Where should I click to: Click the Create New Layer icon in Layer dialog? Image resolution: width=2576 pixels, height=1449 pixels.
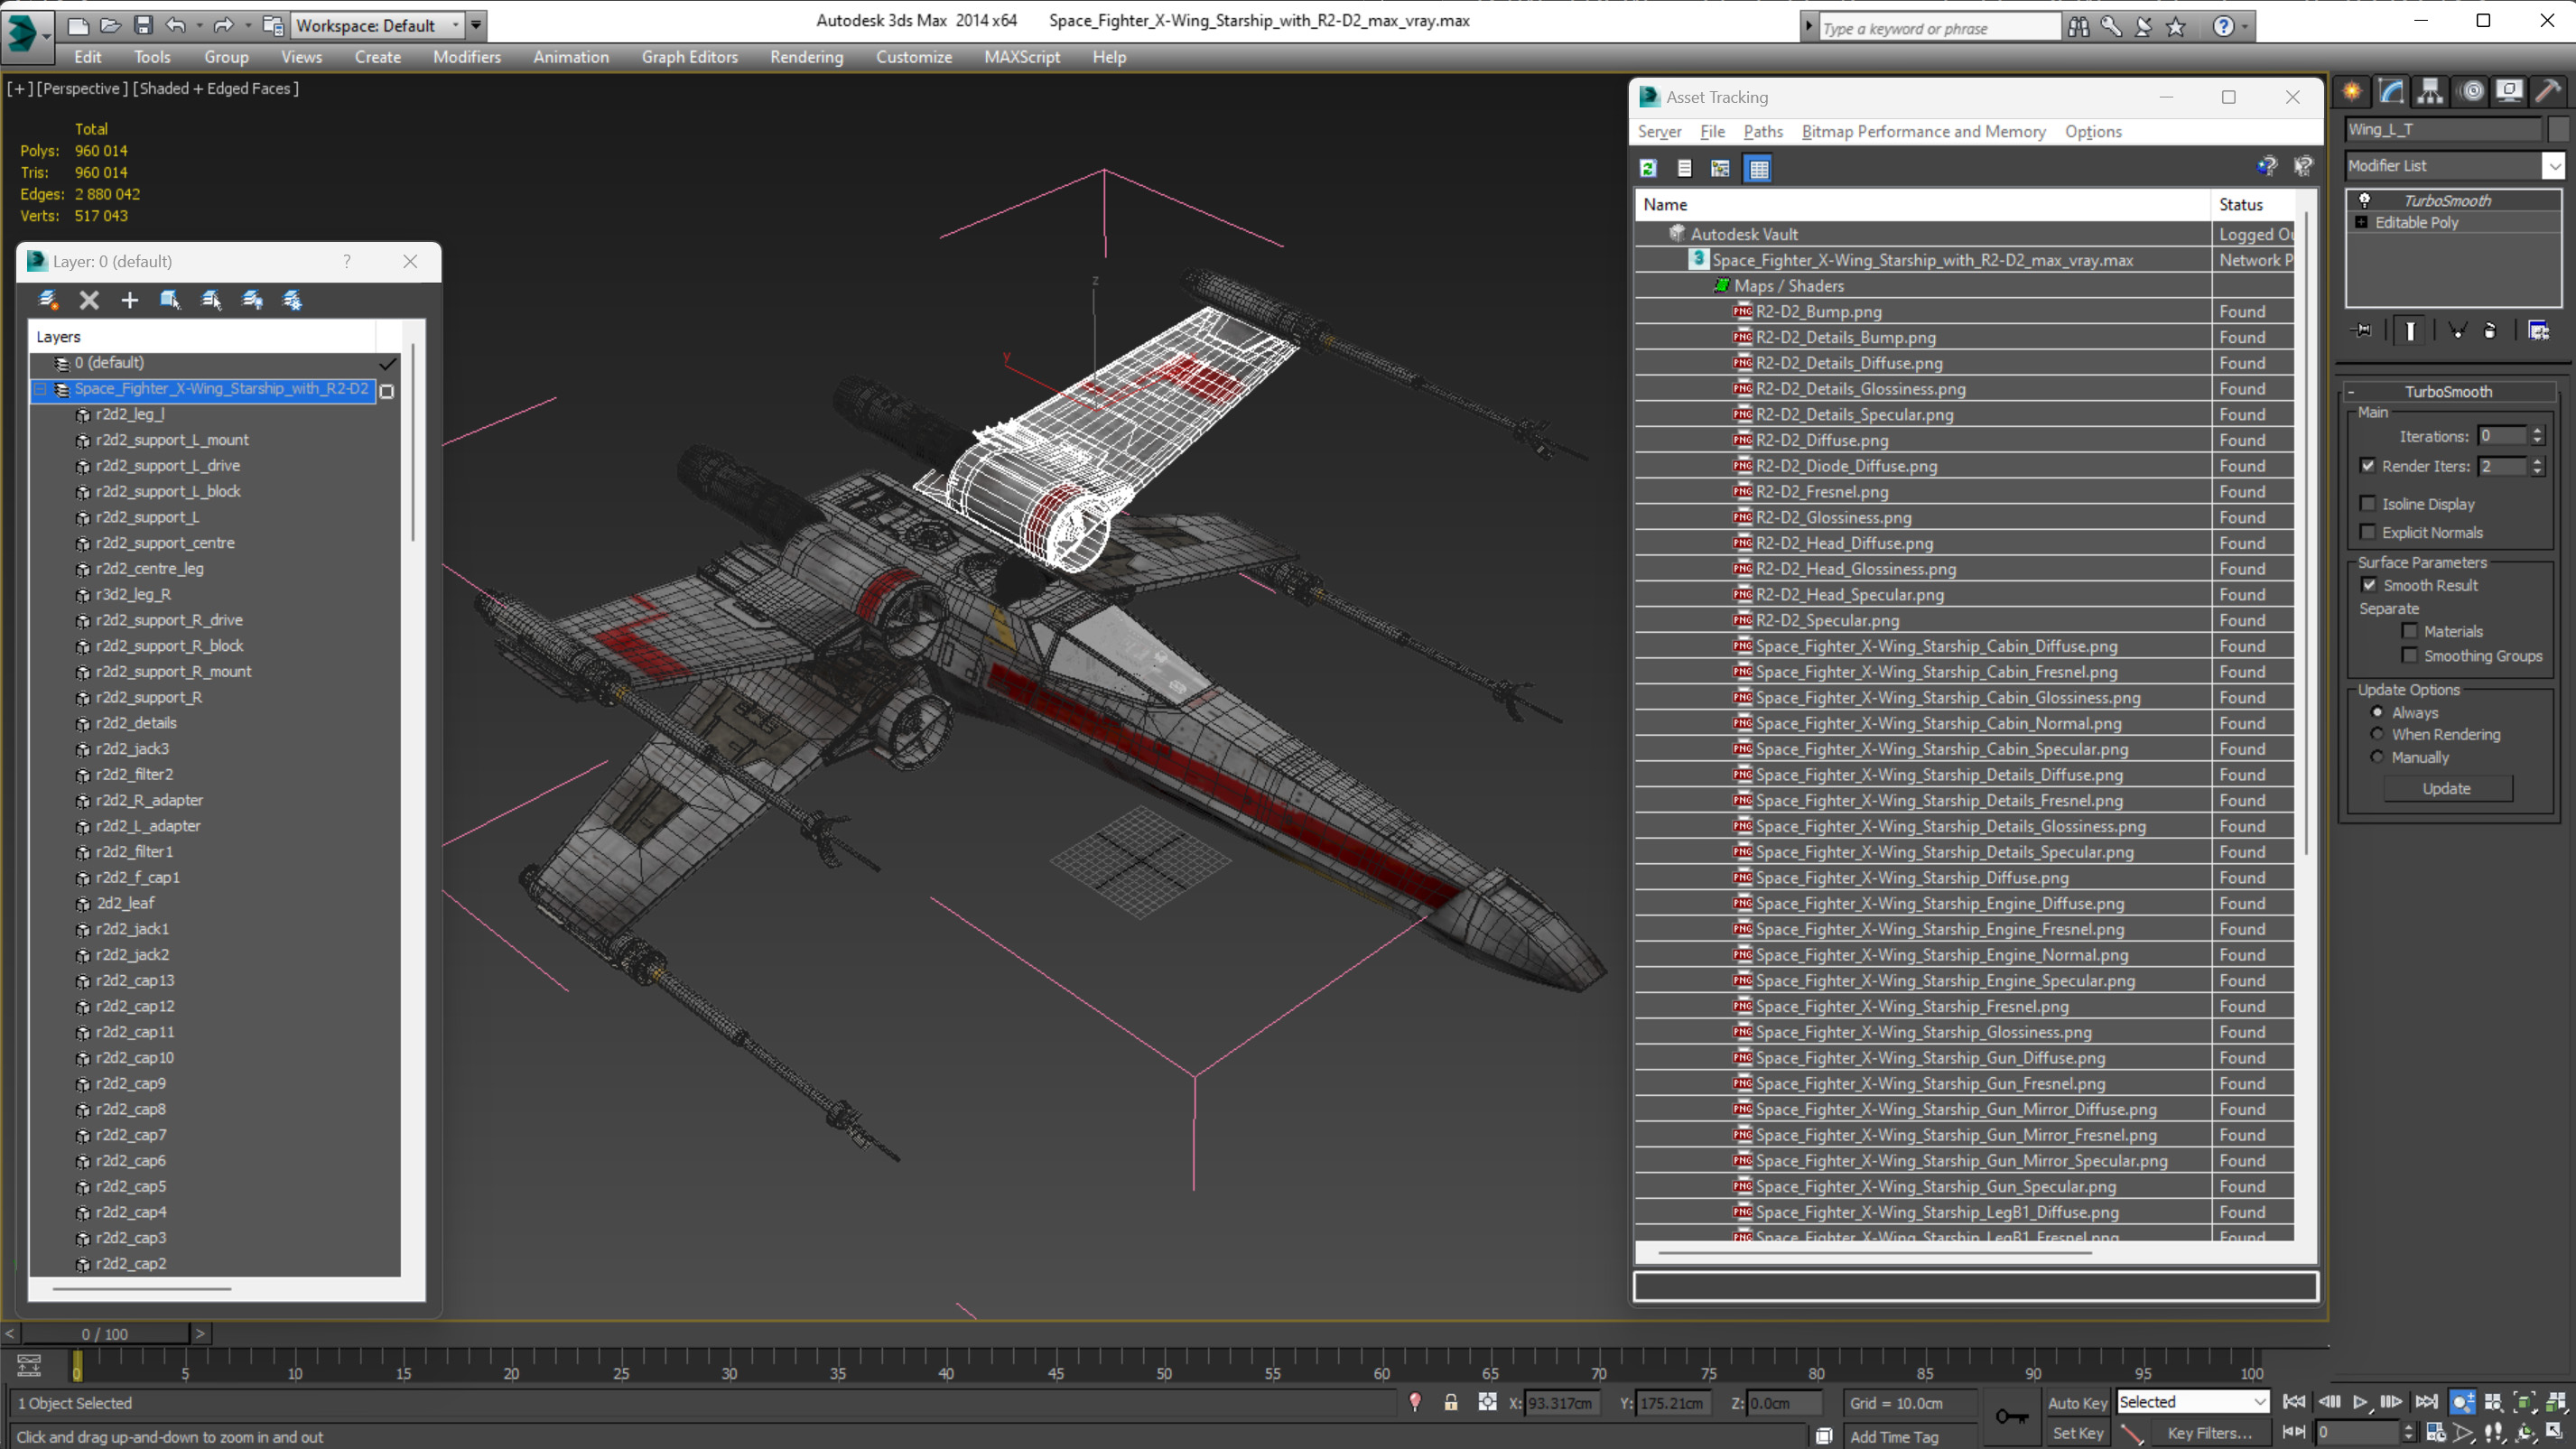(48, 300)
